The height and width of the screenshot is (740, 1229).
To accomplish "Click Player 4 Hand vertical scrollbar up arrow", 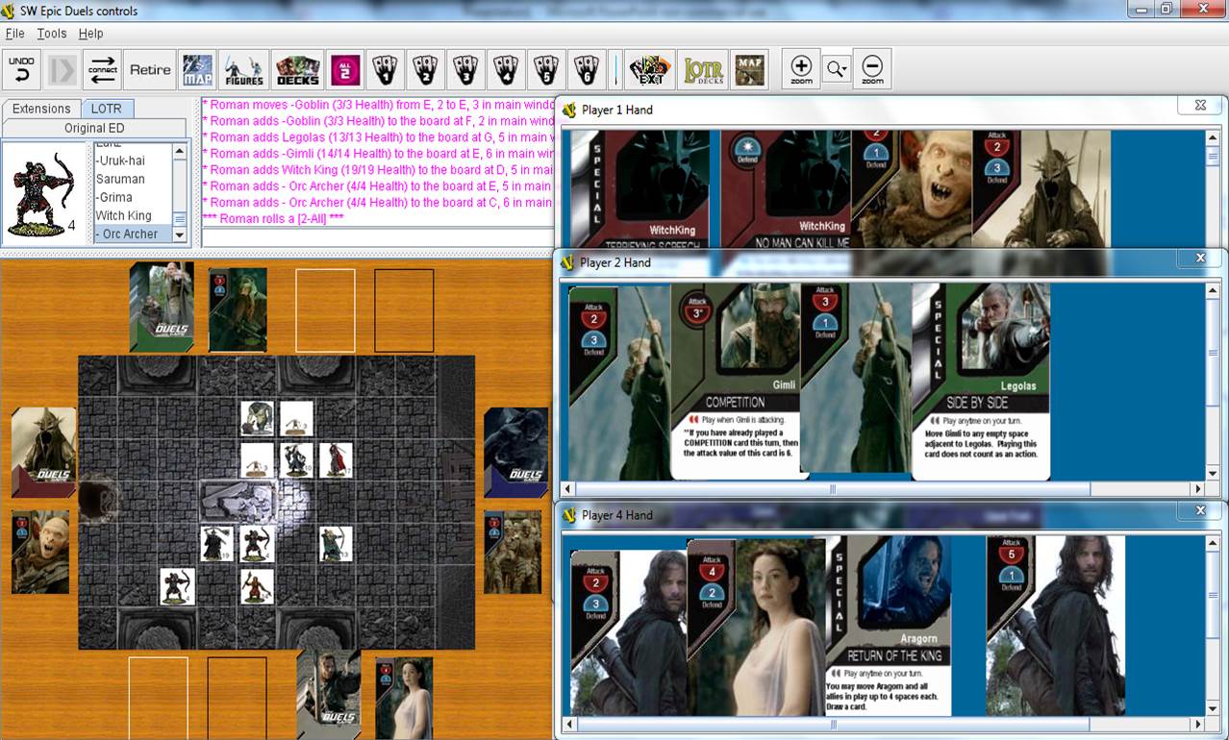I will click(1214, 543).
